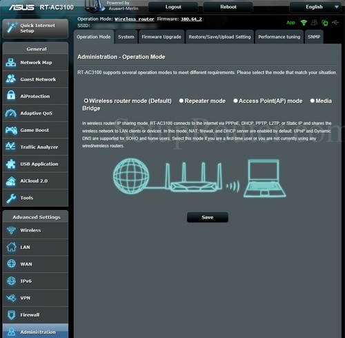Click the guest users status icon
345x338 pixels.
[314, 22]
